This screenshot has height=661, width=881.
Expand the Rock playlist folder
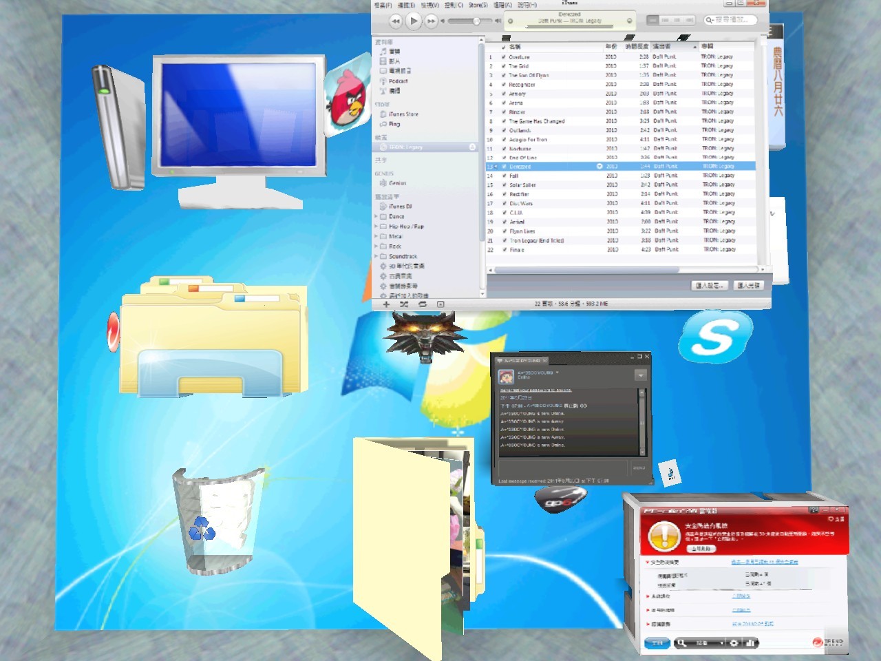[376, 246]
